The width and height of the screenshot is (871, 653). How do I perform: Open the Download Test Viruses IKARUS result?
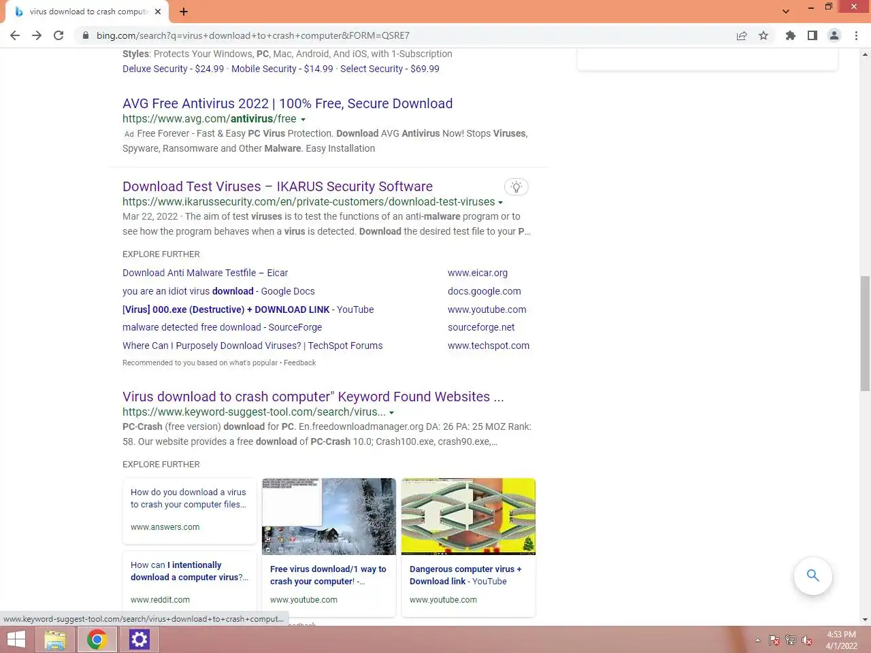coord(278,186)
